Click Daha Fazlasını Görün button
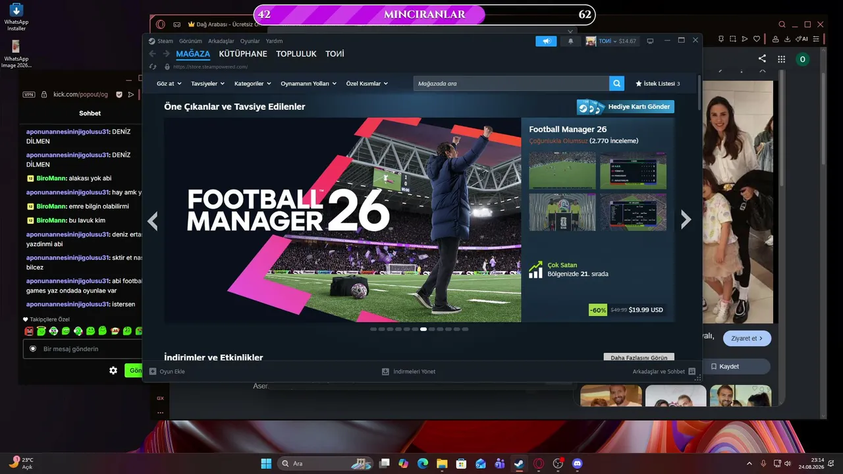This screenshot has height=474, width=843. (x=639, y=357)
